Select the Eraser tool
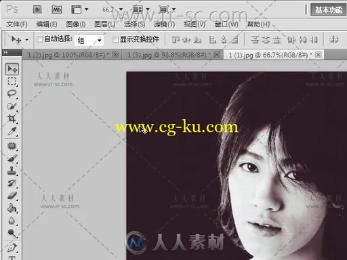Screen dimensions: 347x260 (x=12, y=195)
